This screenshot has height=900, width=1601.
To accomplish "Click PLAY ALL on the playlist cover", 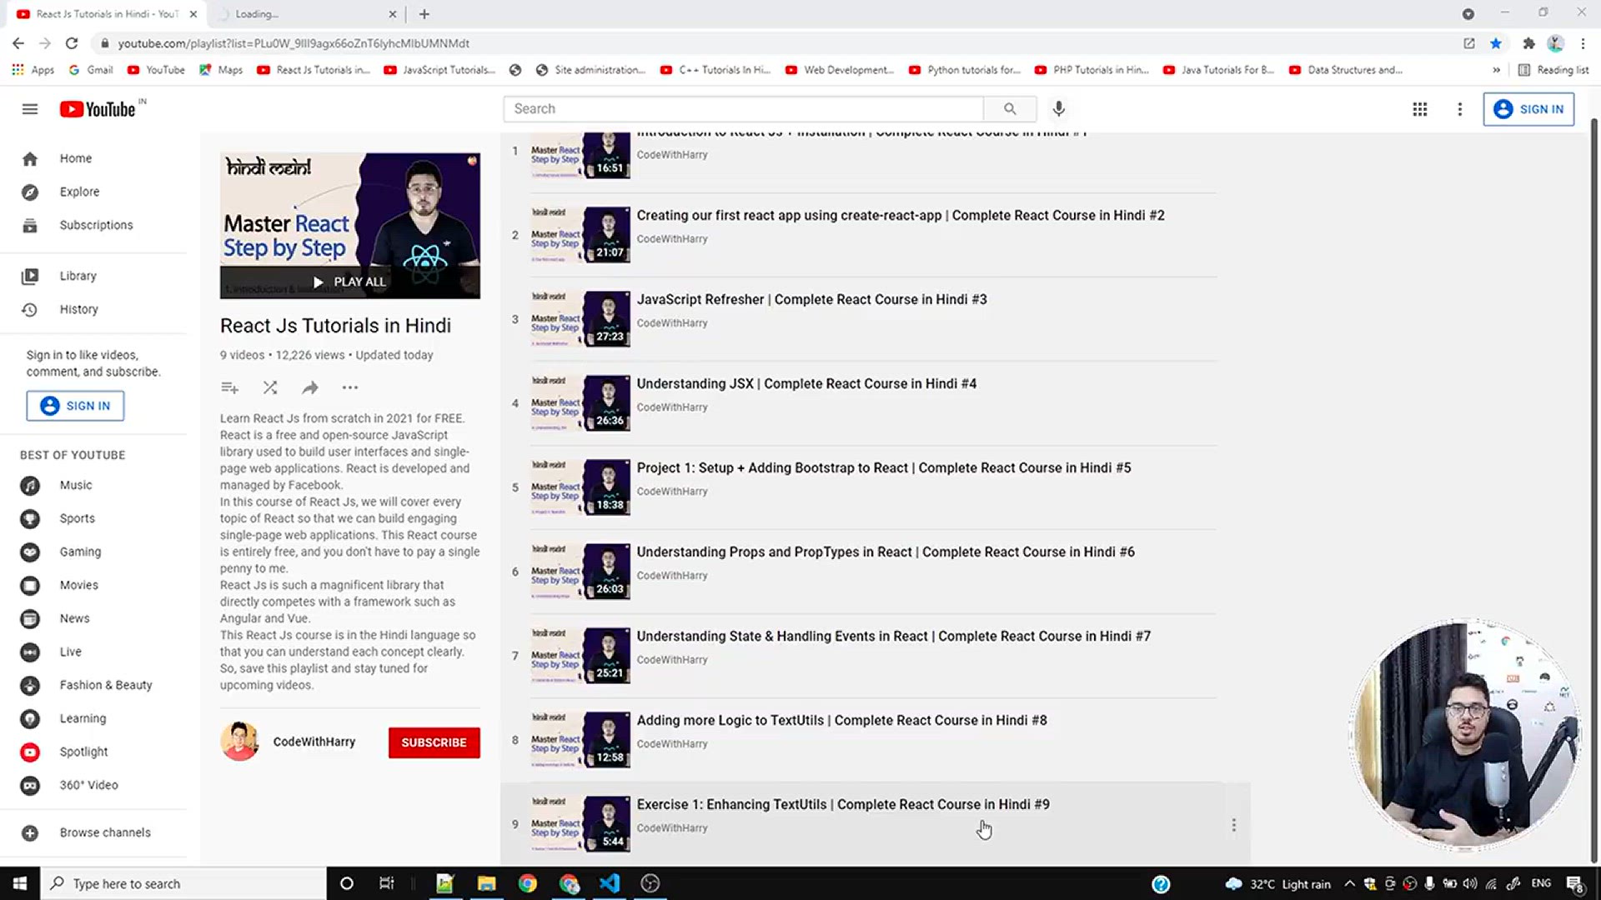I will [x=350, y=282].
